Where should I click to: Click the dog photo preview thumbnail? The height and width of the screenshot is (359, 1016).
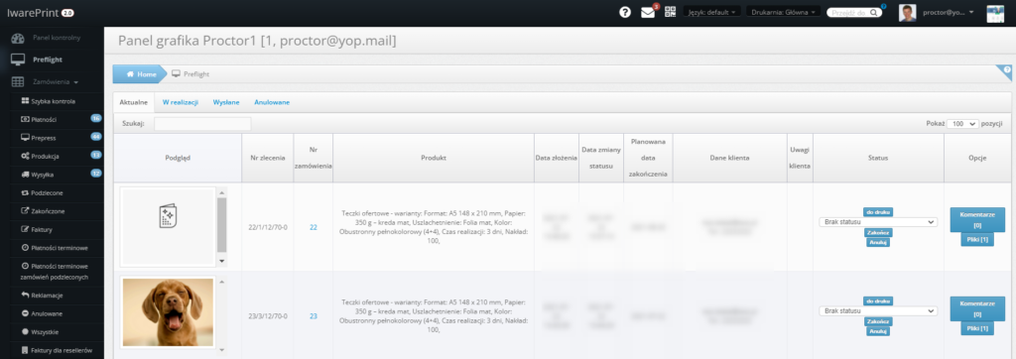(168, 311)
